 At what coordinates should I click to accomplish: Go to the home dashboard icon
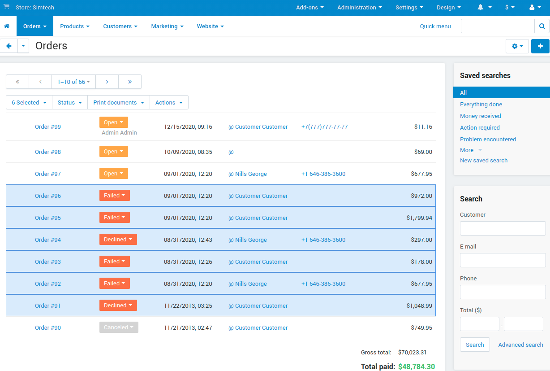(7, 26)
